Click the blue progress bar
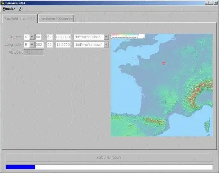 (x=109, y=167)
